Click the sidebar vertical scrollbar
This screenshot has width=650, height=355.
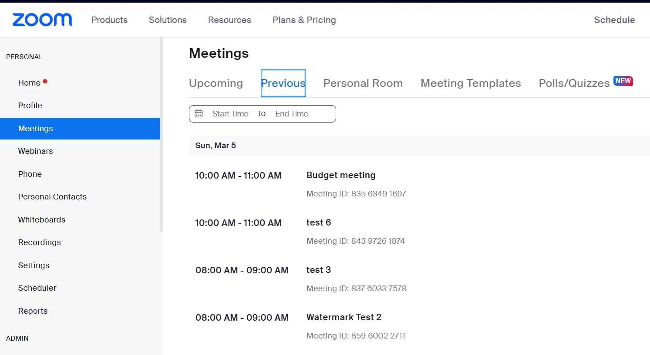point(161,135)
